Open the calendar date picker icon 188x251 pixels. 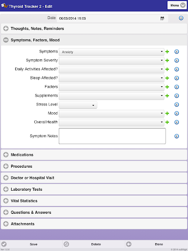[162, 18]
